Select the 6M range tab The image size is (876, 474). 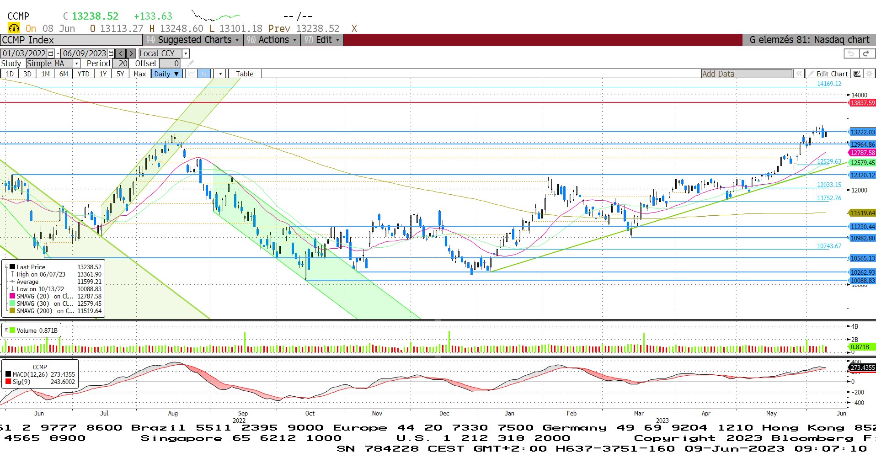[64, 74]
